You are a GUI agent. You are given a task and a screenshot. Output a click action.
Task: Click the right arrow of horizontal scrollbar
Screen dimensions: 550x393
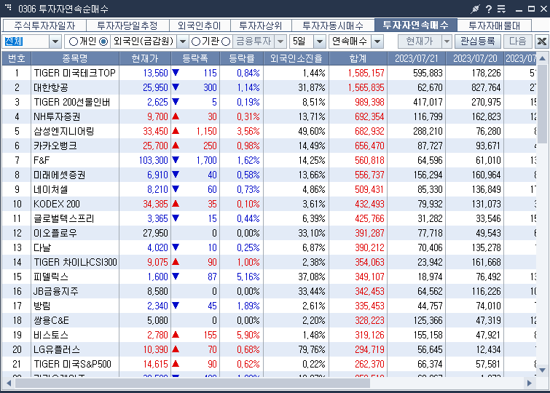click(x=530, y=383)
